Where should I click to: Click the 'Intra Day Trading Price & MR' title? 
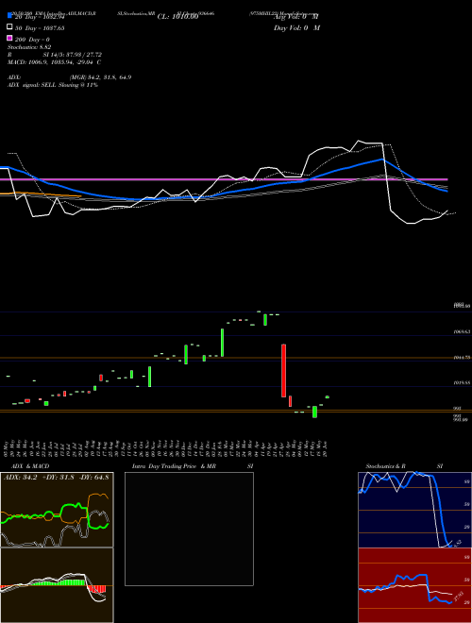(174, 466)
